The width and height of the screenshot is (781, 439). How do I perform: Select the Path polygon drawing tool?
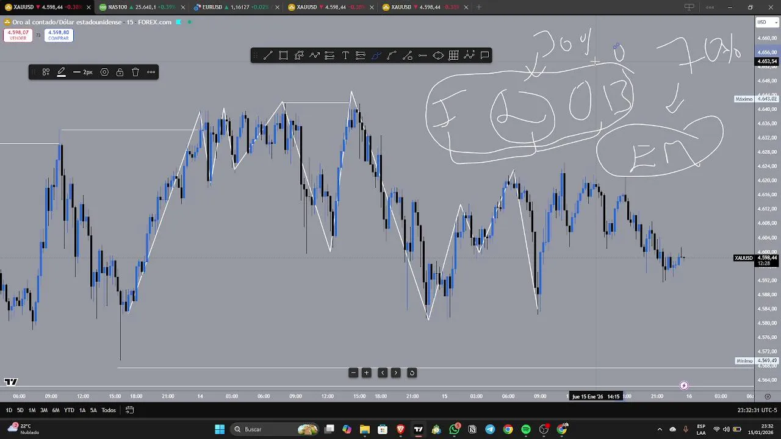299,55
